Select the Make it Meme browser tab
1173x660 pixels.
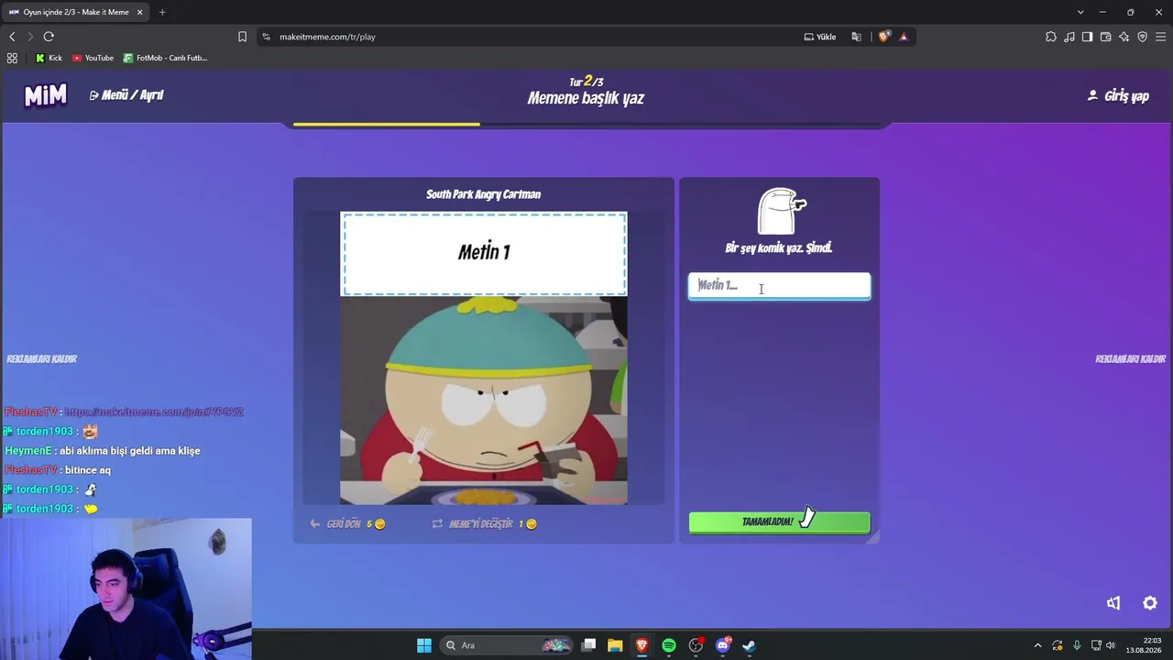point(75,12)
